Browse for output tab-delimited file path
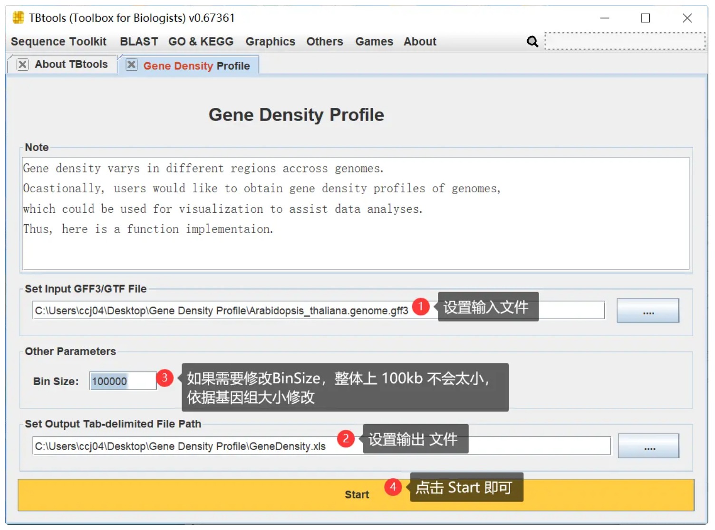The height and width of the screenshot is (530, 715). 648,445
